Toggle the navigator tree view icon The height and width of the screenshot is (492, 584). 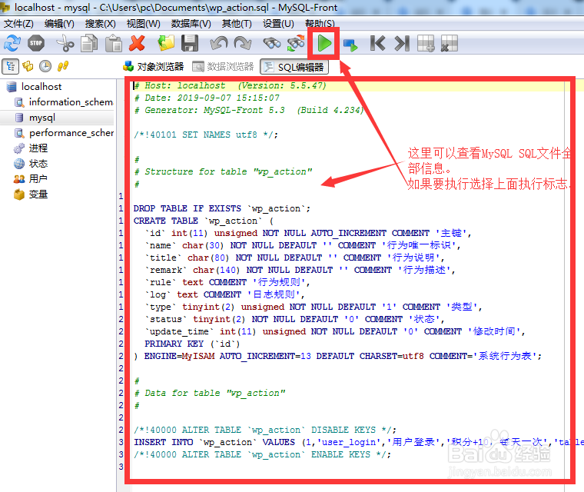[x=11, y=66]
